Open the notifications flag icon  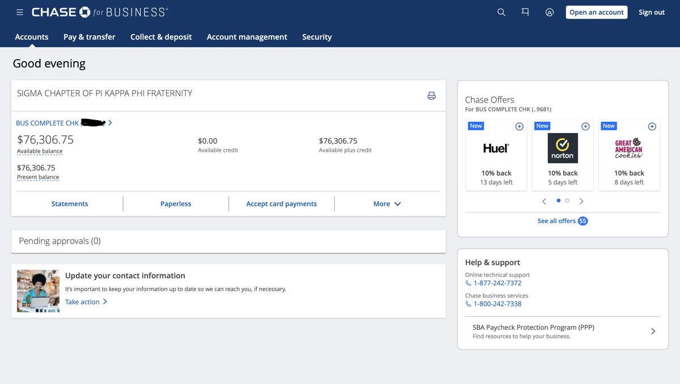[525, 12]
